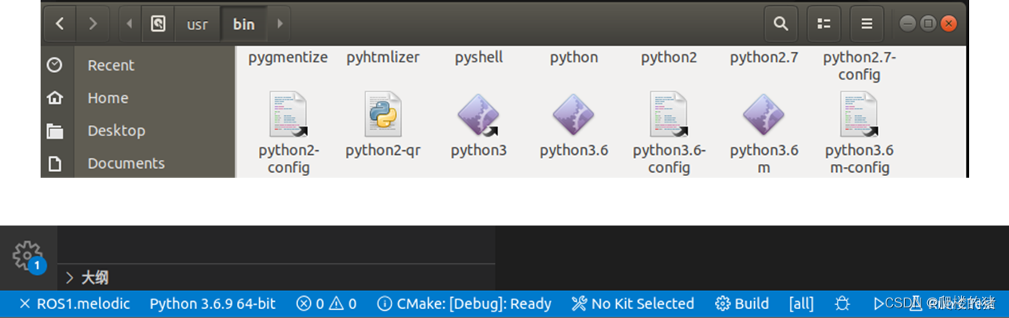Click the debug bug icon in status bar
This screenshot has width=1009, height=318.
843,303
